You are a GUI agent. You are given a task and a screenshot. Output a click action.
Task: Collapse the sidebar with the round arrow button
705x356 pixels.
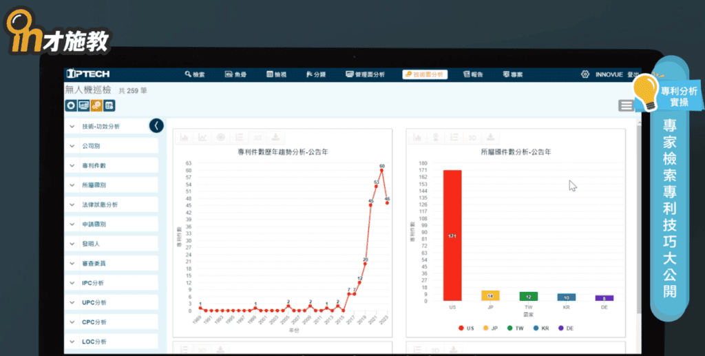156,125
